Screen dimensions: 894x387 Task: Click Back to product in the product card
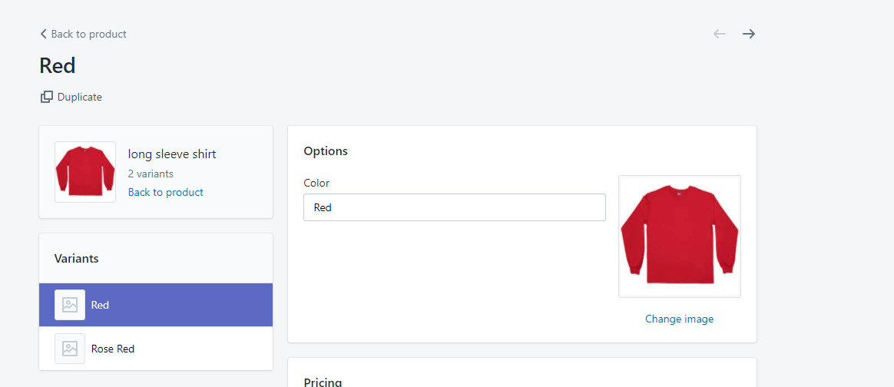point(165,192)
